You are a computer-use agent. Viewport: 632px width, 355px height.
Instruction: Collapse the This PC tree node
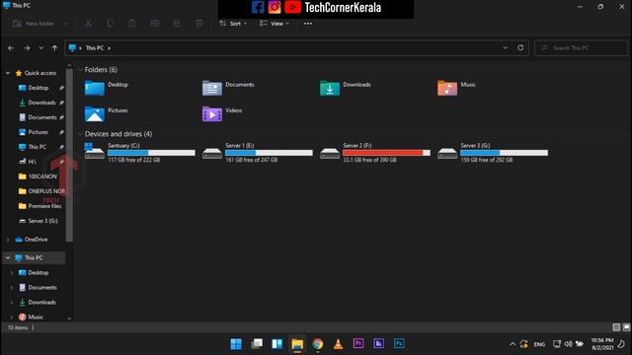pyautogui.click(x=8, y=257)
